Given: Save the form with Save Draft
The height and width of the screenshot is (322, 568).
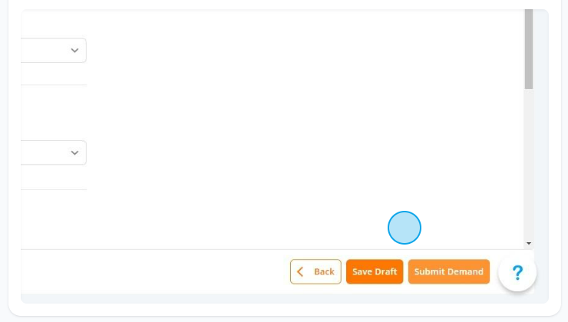Looking at the screenshot, I should (x=375, y=271).
